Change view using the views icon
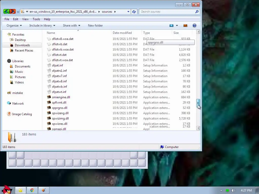Screen dimensions: 259x194 coord(171,26)
